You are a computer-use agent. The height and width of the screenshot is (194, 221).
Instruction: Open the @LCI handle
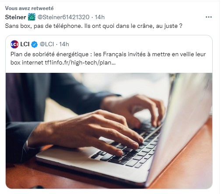pos(47,44)
